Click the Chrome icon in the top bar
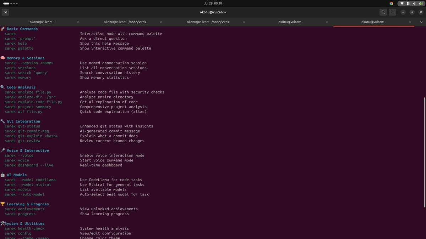The width and height of the screenshot is (426, 239). (391, 3)
